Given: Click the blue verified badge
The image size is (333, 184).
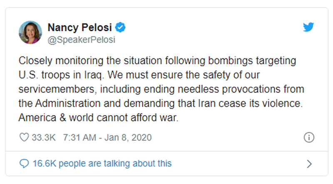Looking at the screenshot, I should click(x=121, y=28).
